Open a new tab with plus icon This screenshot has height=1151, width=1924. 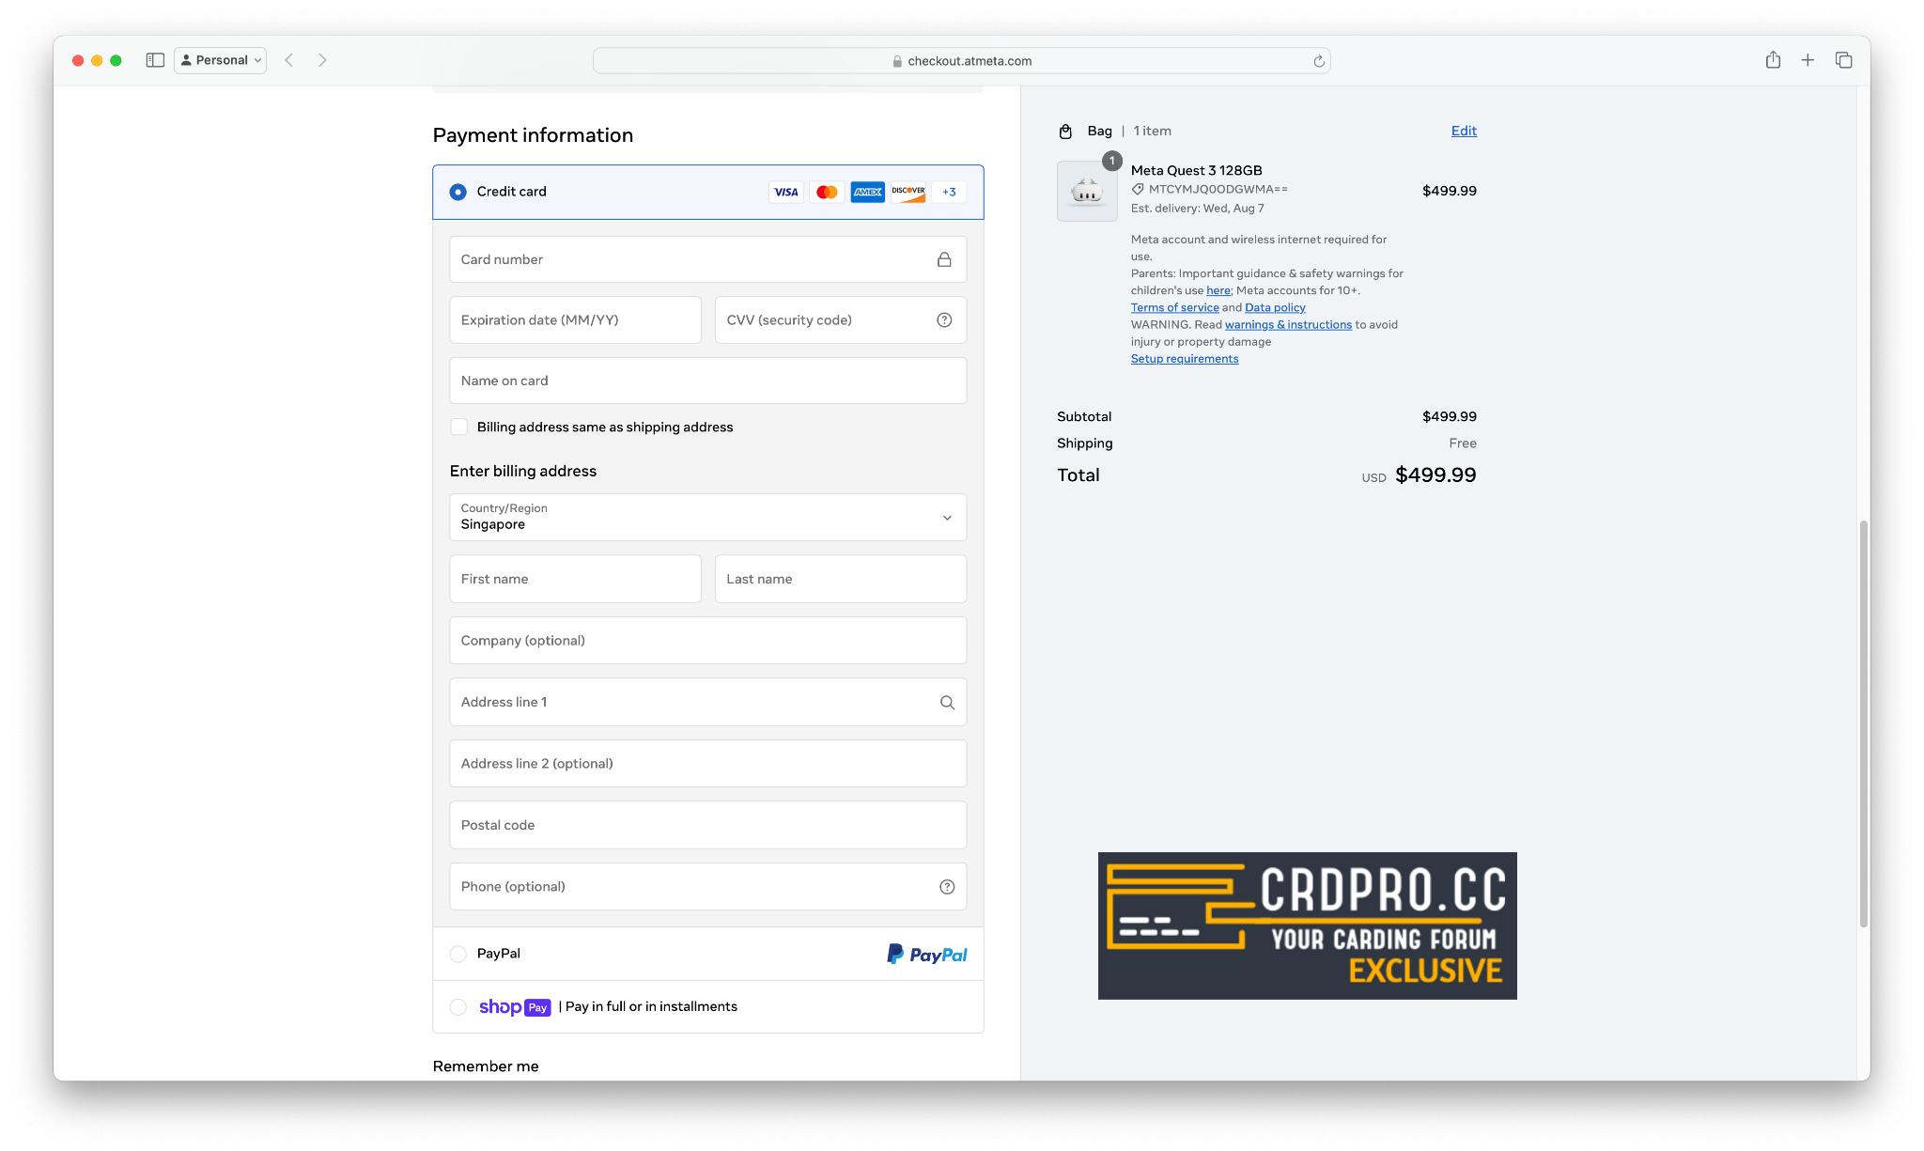pyautogui.click(x=1808, y=60)
